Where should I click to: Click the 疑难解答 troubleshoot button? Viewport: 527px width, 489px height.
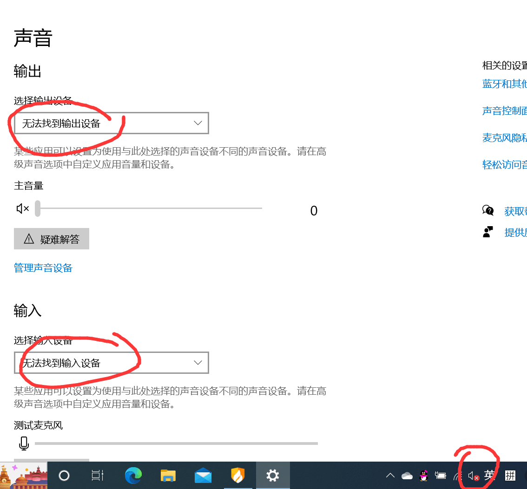click(52, 239)
